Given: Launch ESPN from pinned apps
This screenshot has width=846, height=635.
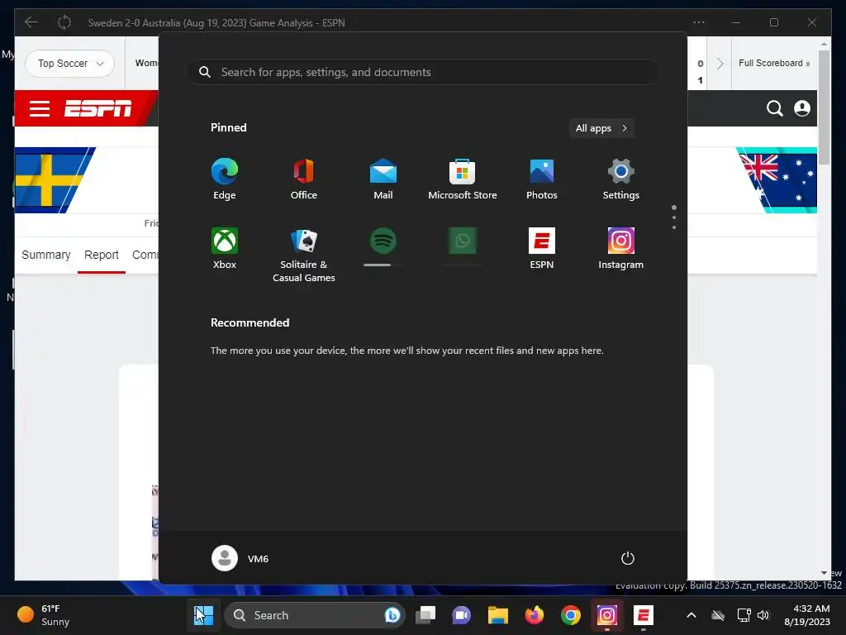Looking at the screenshot, I should pyautogui.click(x=542, y=249).
